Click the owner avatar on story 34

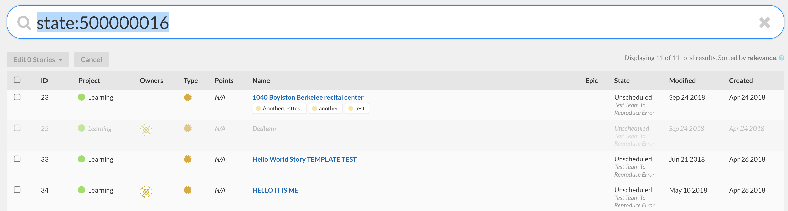point(146,192)
